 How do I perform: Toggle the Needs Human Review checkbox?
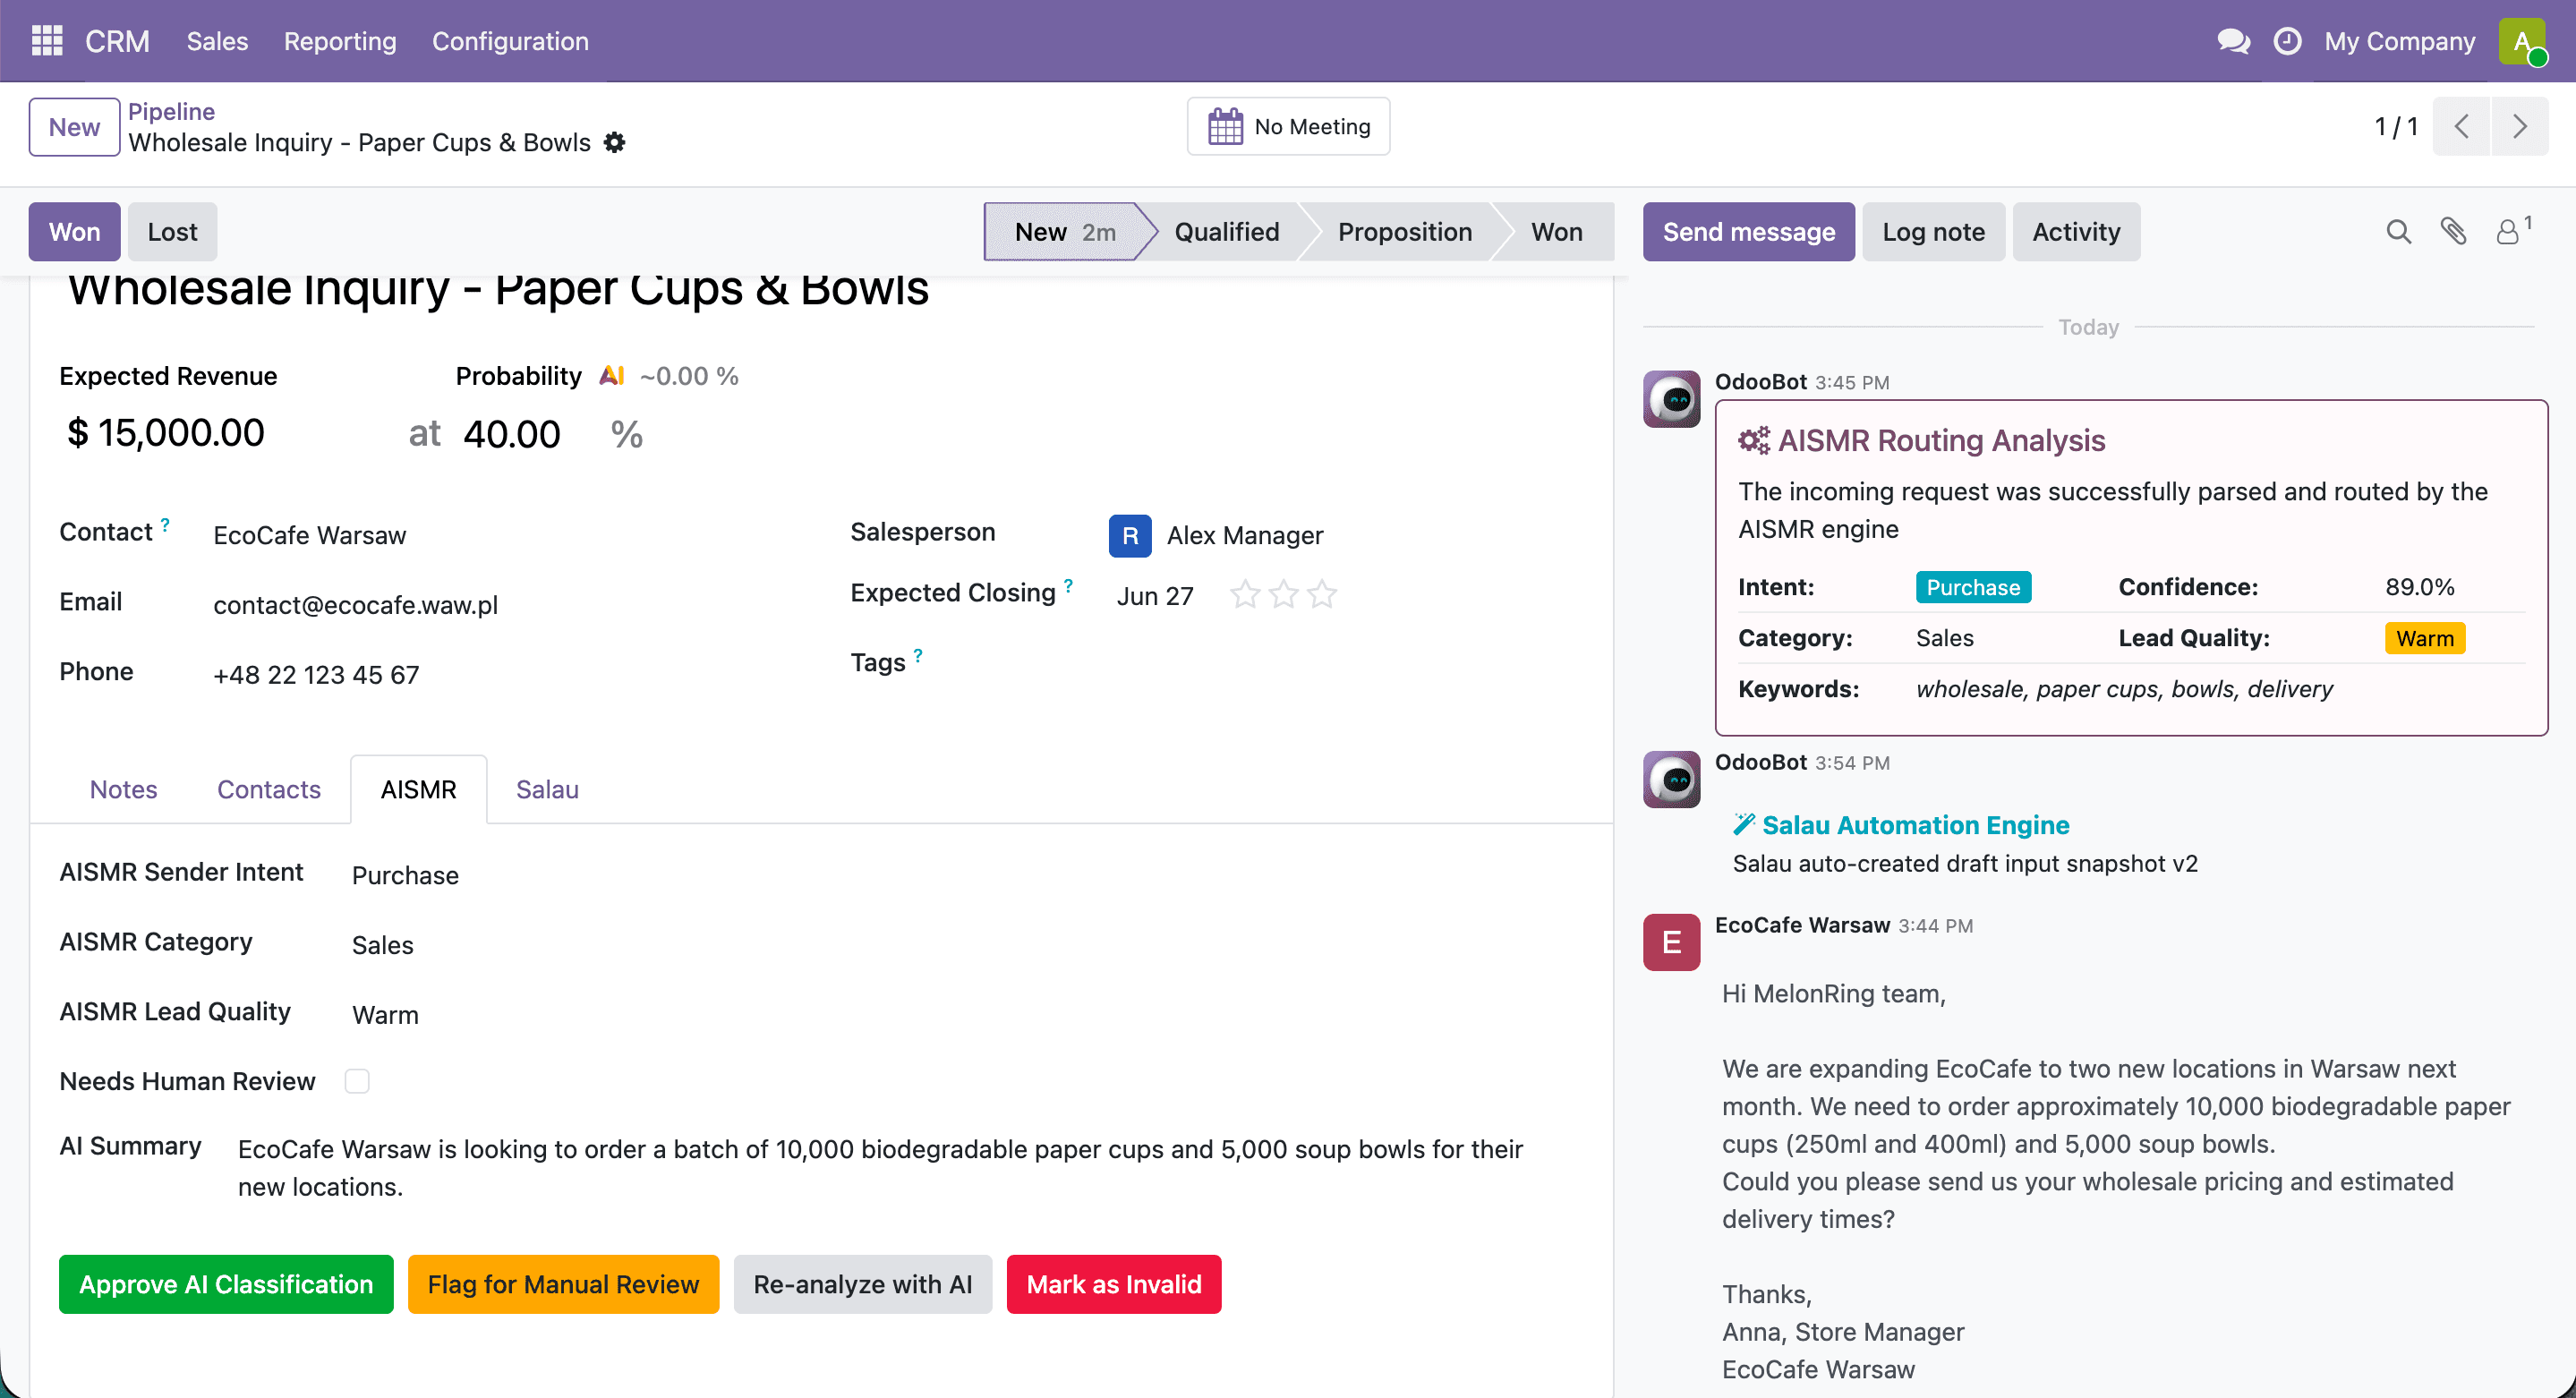pos(357,1081)
